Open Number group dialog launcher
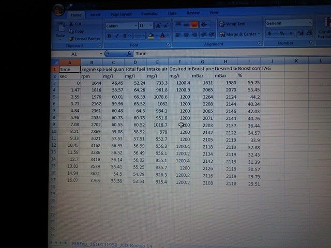331x248 pixels. click(x=311, y=42)
